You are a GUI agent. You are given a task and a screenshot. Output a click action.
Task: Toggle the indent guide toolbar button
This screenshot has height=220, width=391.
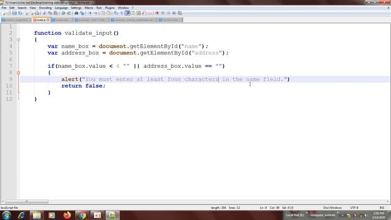(128, 13)
